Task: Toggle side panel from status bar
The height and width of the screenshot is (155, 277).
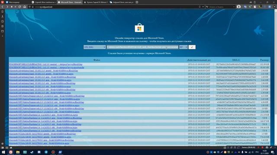Action: pyautogui.click(x=2, y=148)
